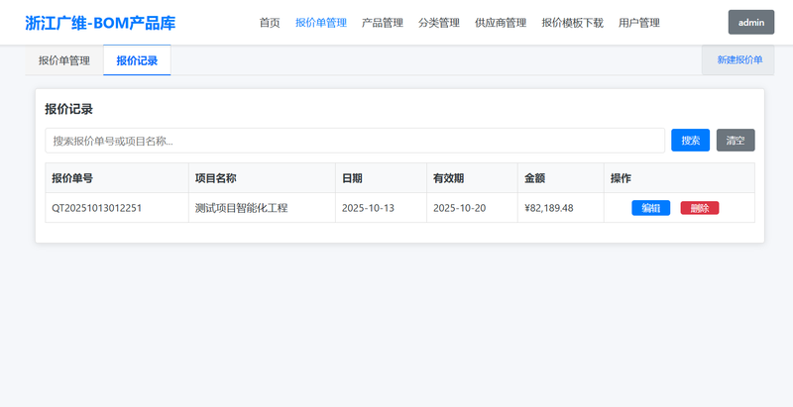Select the 报价记录 tab
The height and width of the screenshot is (407, 793).
(x=137, y=60)
